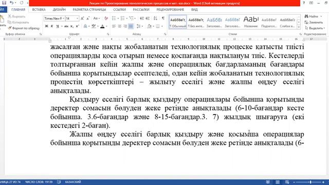329x185 pixels.
Task: Click the Sort icon in Абзац group
Action: 155,18
